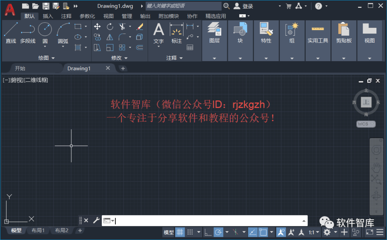Switch to Layout1 (布局1) tab
Viewport: 387px width, 240px height.
point(38,230)
